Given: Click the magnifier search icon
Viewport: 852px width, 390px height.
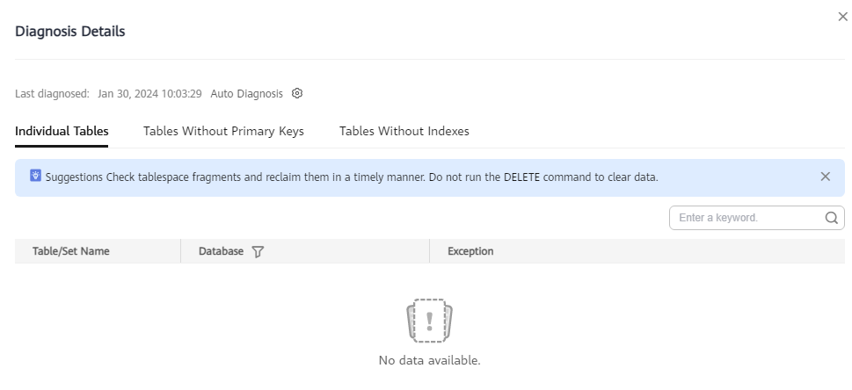Looking at the screenshot, I should coord(831,218).
